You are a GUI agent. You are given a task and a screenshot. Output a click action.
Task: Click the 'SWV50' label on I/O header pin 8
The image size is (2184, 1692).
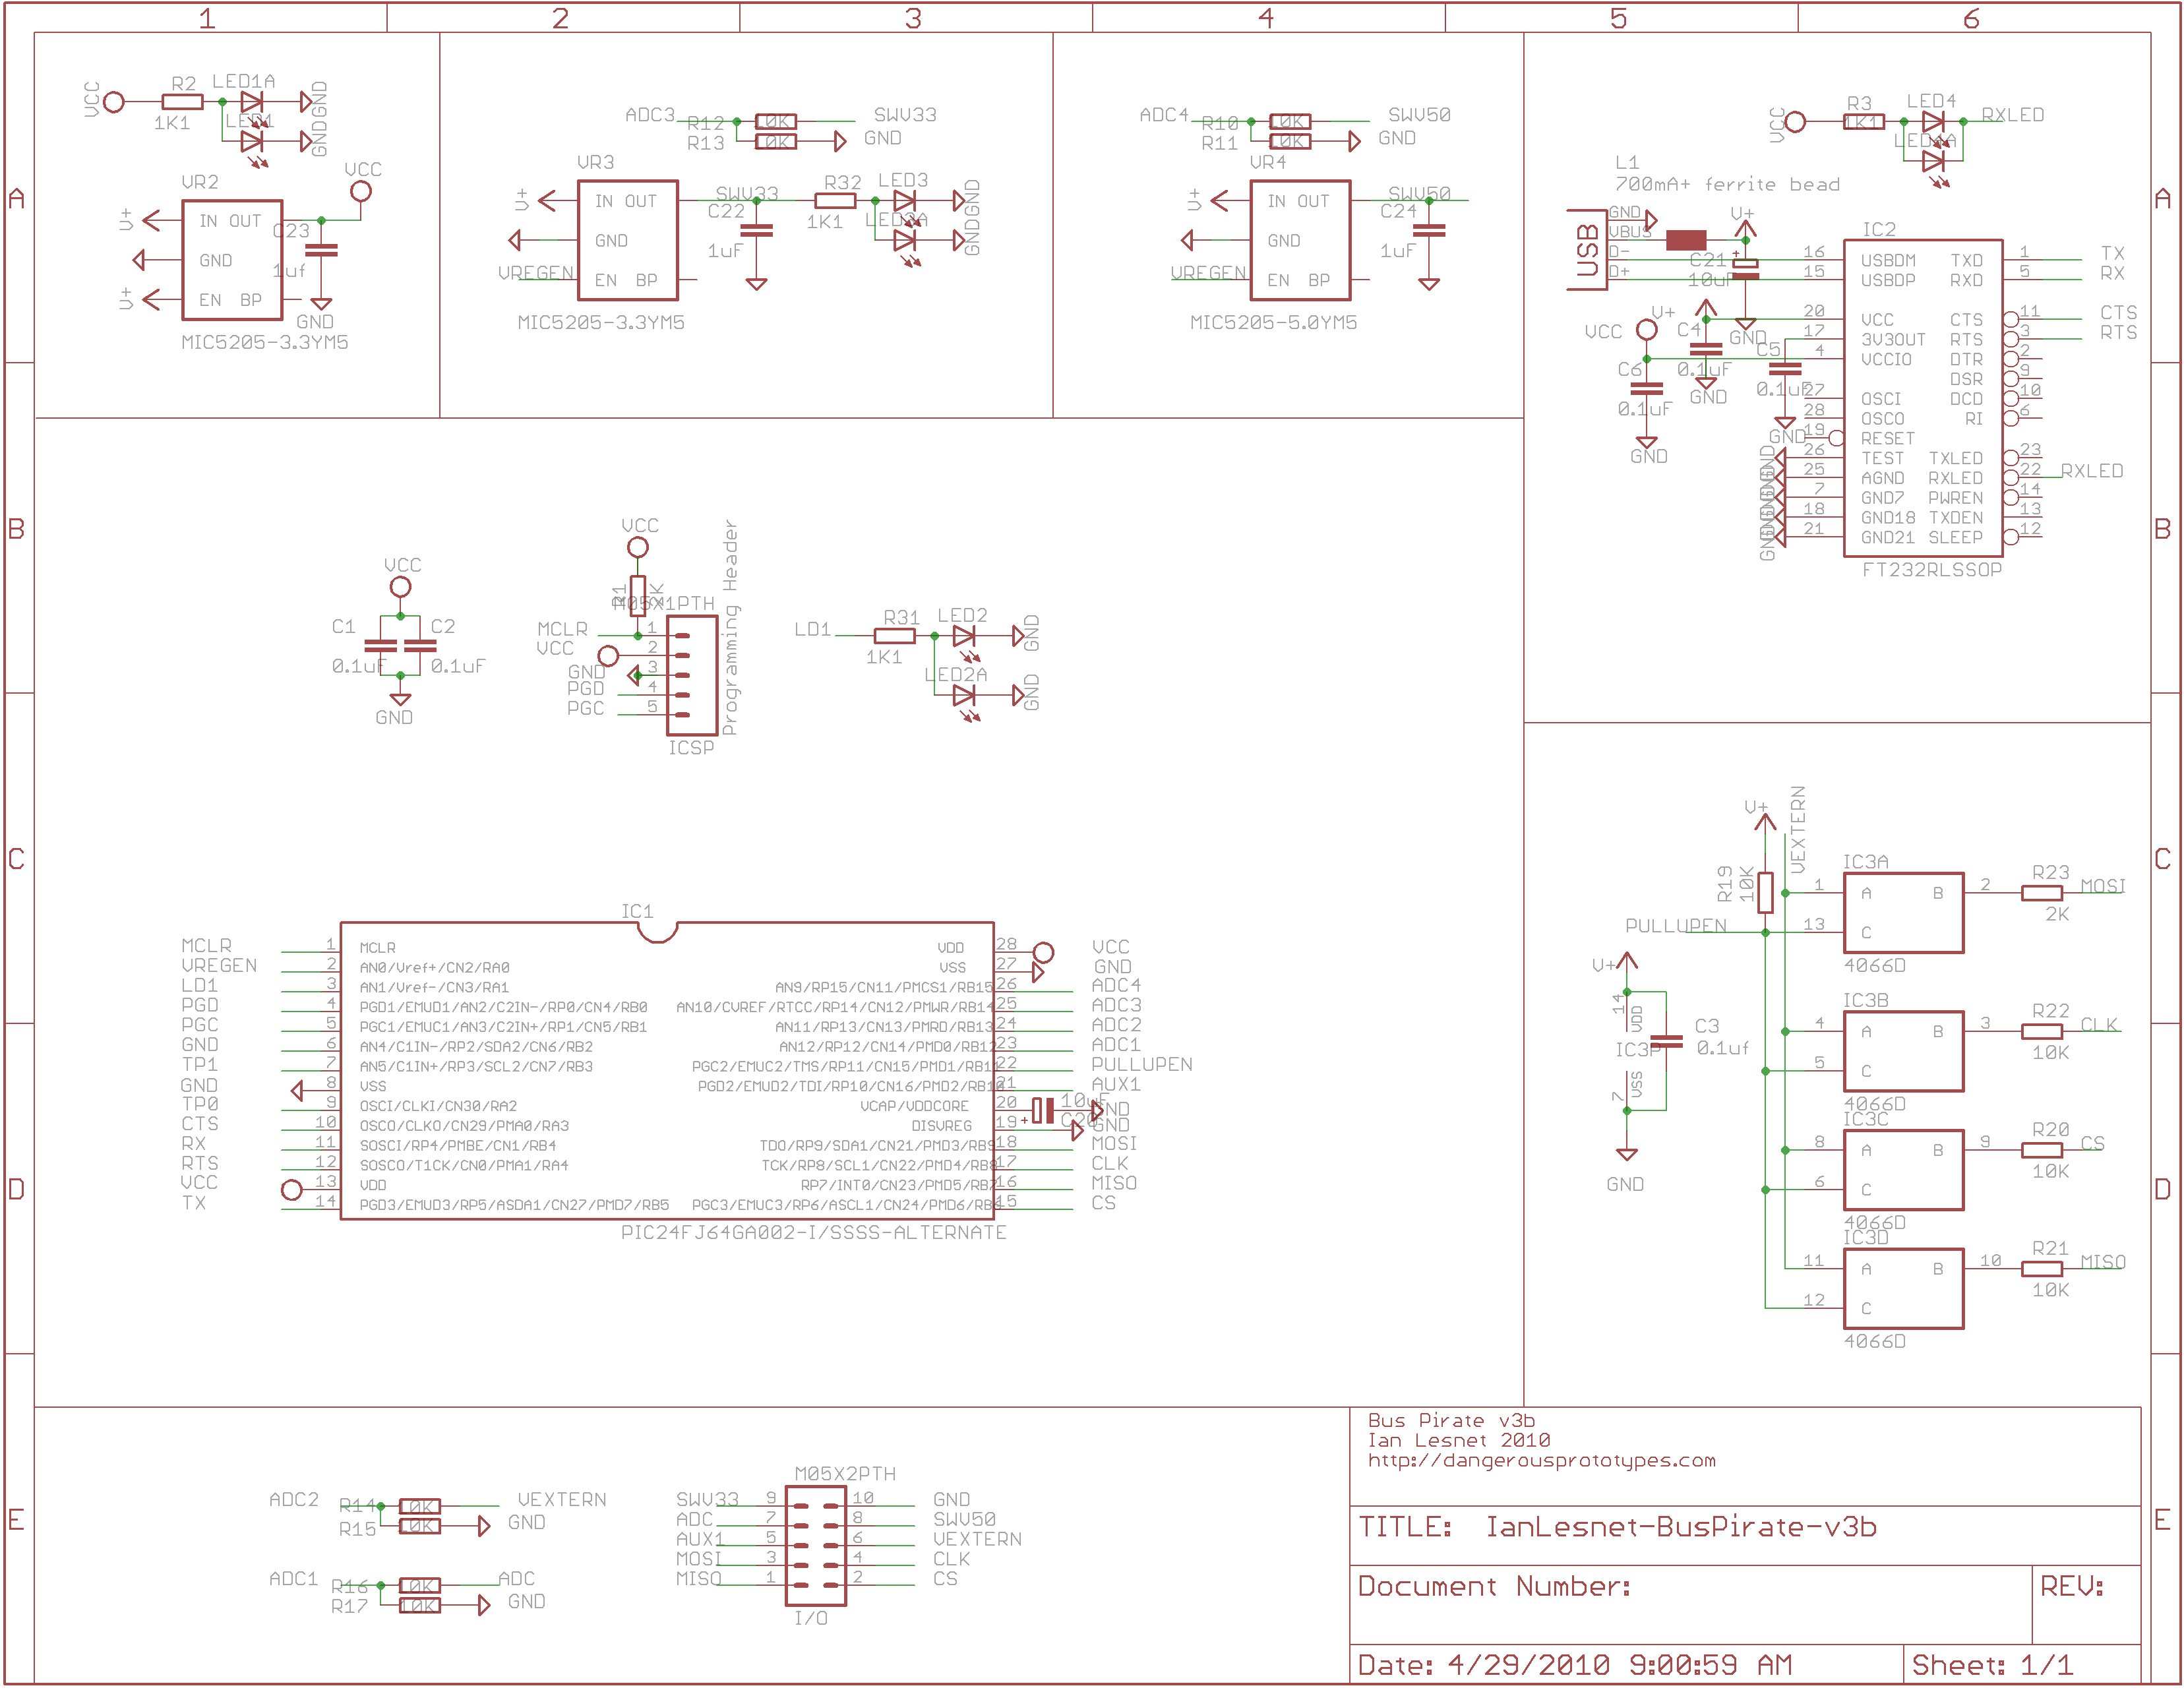coord(964,1519)
